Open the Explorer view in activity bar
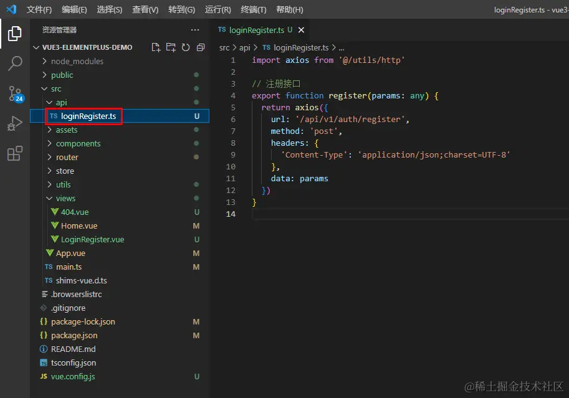This screenshot has height=398, width=569. coord(15,34)
